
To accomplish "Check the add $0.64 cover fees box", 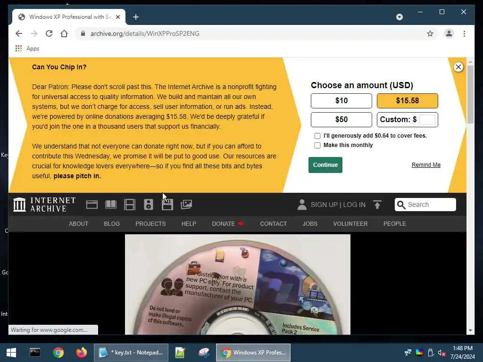I will point(317,136).
